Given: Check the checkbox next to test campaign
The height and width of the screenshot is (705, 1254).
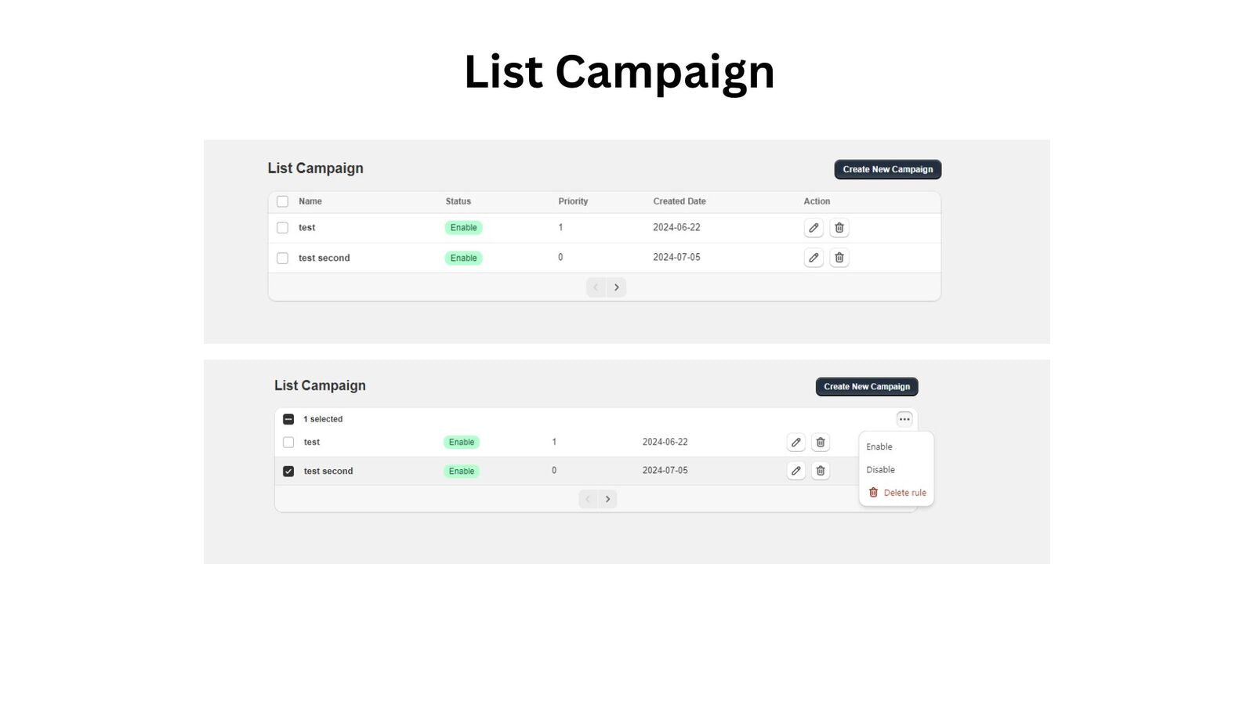Looking at the screenshot, I should coord(282,227).
